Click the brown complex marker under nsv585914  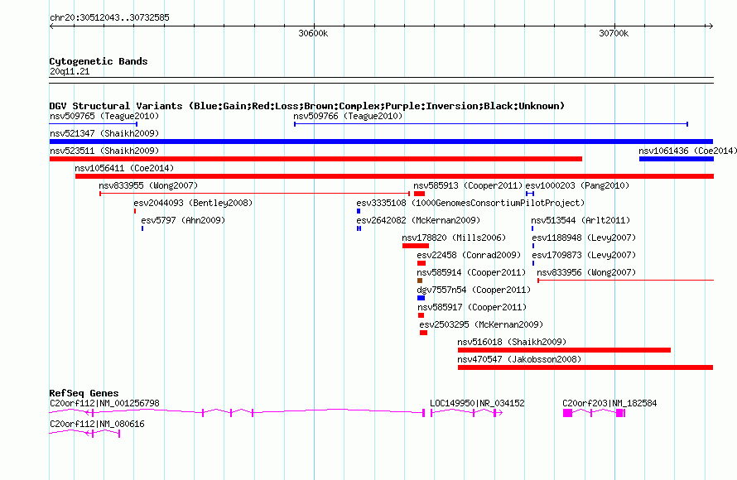click(x=420, y=281)
